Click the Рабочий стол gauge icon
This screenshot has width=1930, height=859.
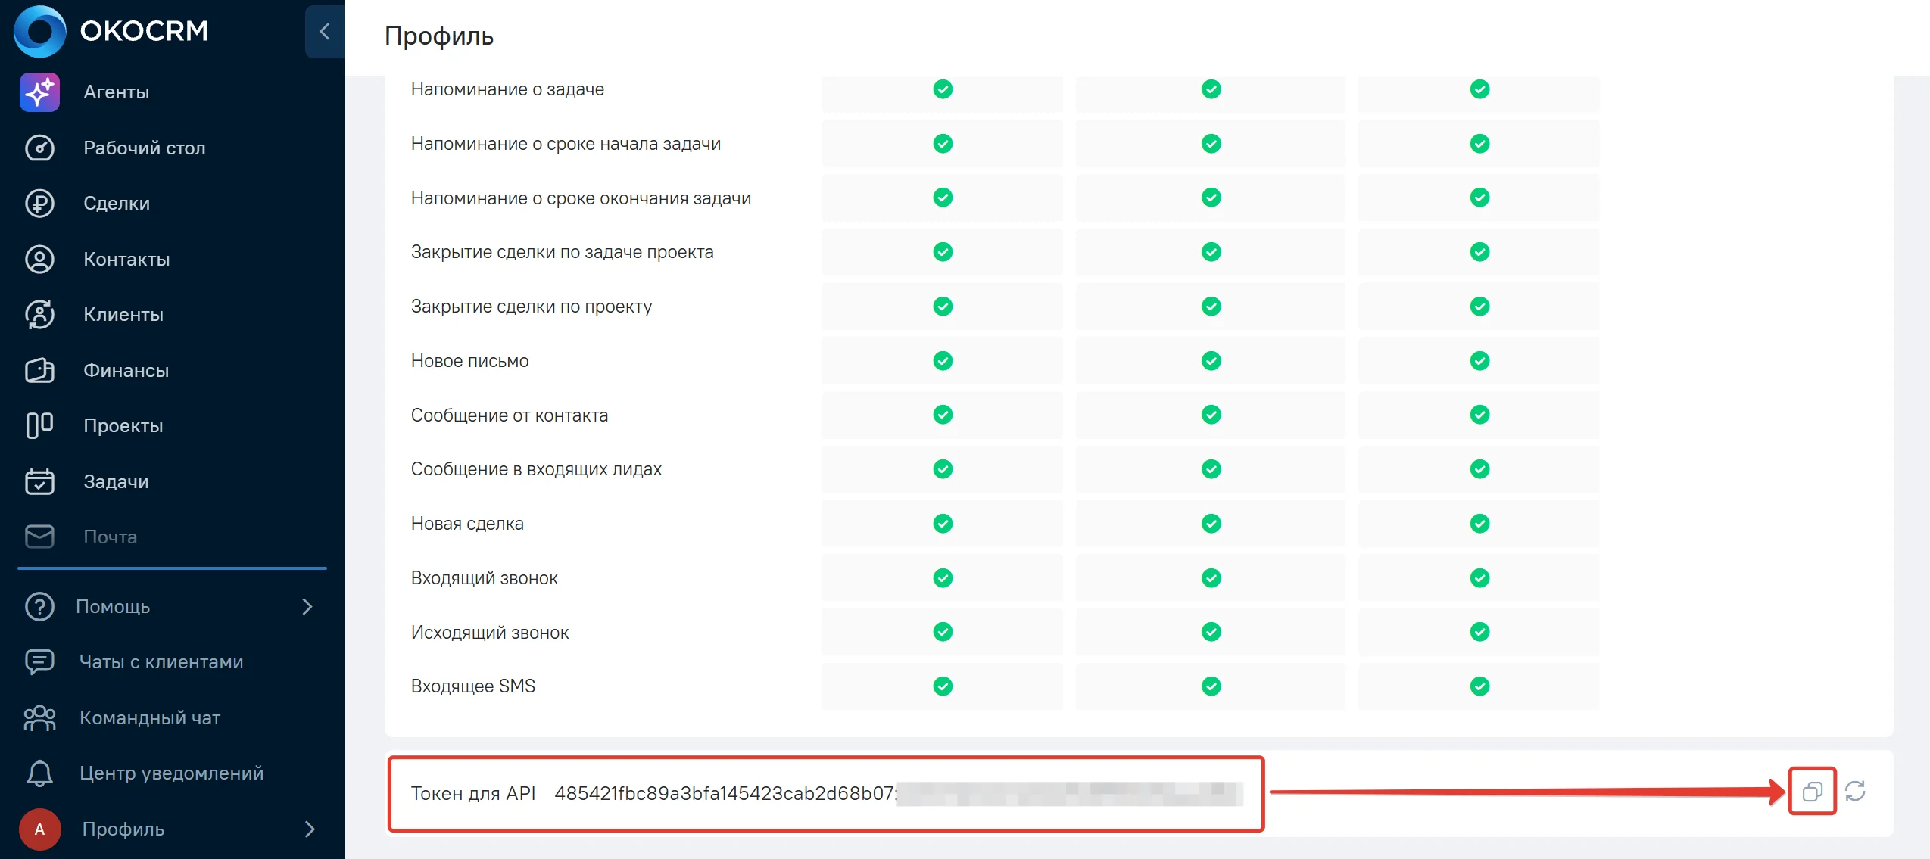pyautogui.click(x=39, y=148)
